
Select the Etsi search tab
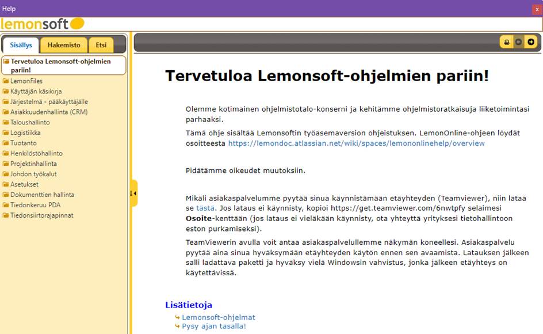pos(101,45)
